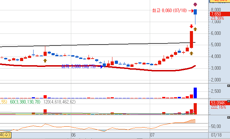This screenshot has height=139, width=230.
Task: Select the 120(4,618,462,62) moving average legend
Action: (59, 102)
